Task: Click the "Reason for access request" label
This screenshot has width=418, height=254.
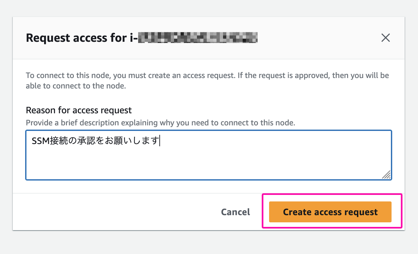Action: [x=79, y=110]
